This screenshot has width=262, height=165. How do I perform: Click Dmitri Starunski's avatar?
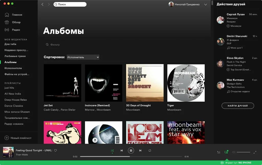click(x=220, y=42)
